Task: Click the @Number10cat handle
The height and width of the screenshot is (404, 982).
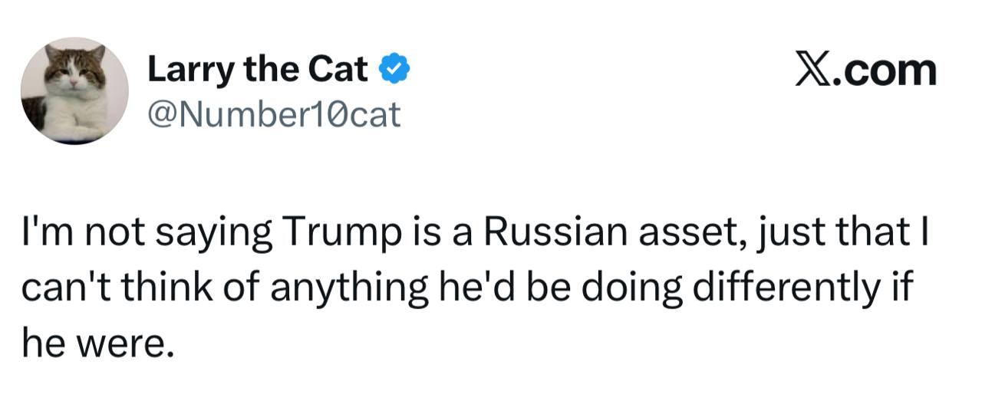Action: 273,115
